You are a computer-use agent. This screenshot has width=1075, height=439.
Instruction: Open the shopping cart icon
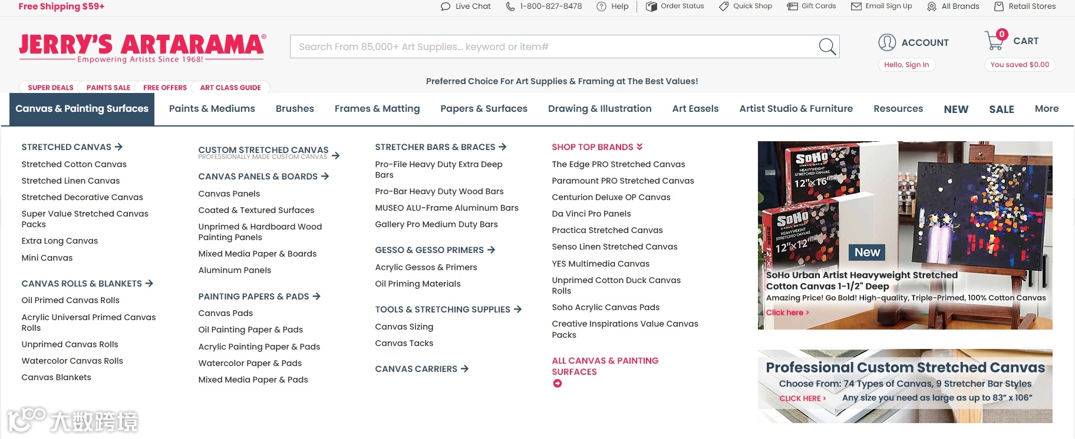[x=995, y=40]
